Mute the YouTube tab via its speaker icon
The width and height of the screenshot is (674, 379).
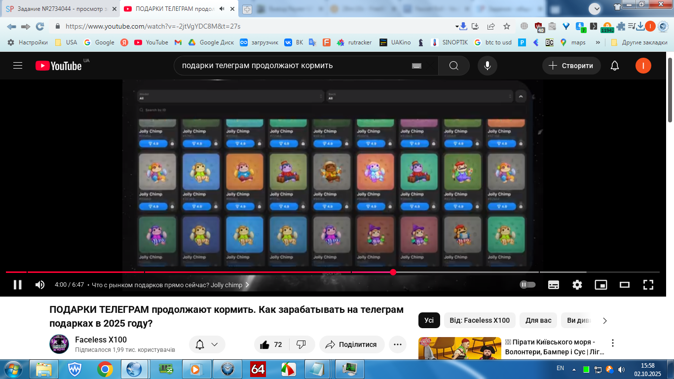(x=222, y=9)
